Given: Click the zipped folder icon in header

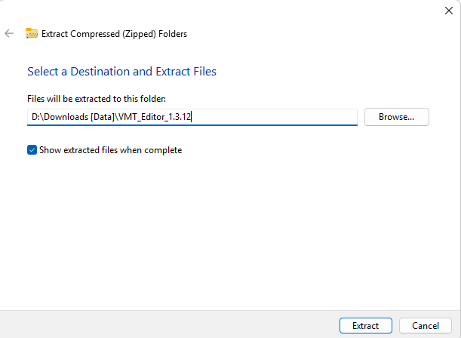Looking at the screenshot, I should tap(32, 33).
